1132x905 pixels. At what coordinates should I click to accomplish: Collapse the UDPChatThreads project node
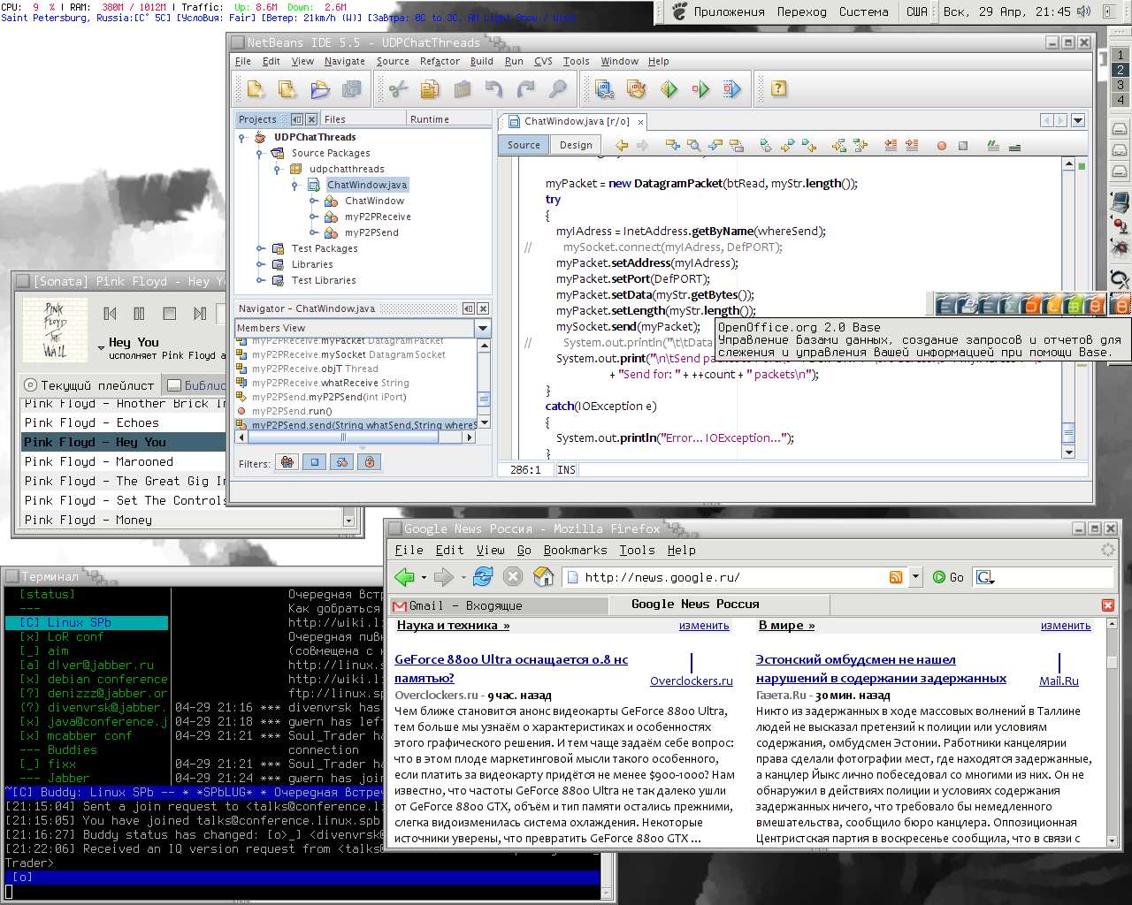242,137
